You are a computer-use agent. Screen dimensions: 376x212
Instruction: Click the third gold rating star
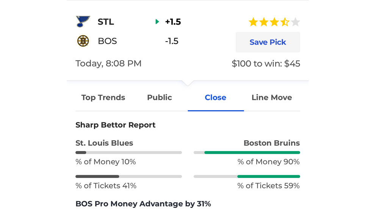274,22
